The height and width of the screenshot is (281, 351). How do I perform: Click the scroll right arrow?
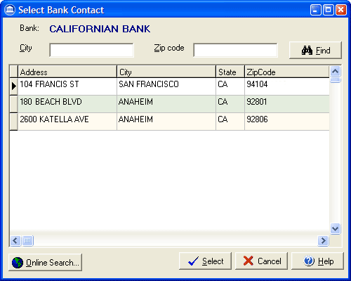click(x=323, y=240)
